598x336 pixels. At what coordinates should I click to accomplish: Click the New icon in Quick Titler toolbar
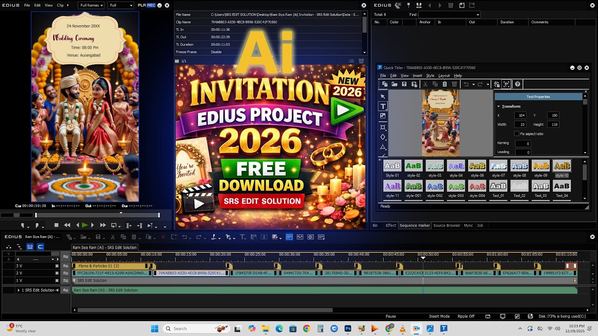(384, 84)
